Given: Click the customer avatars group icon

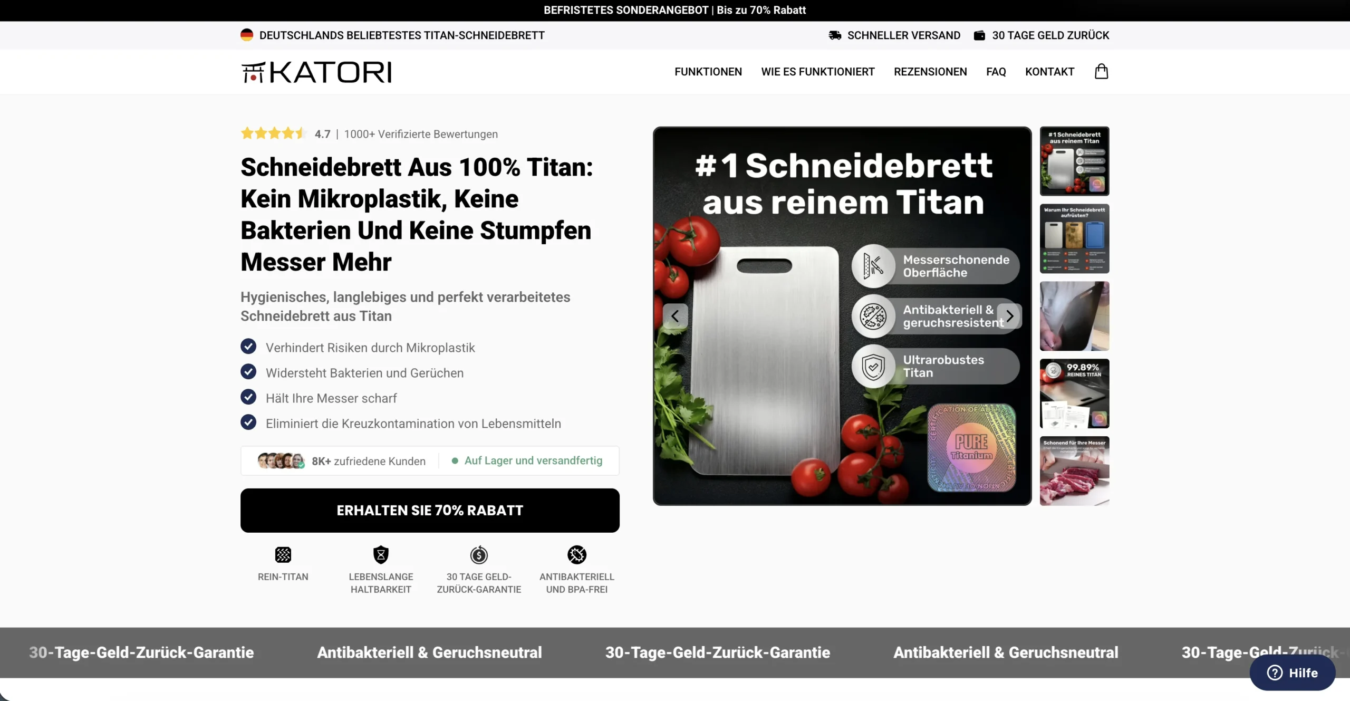Looking at the screenshot, I should (281, 460).
